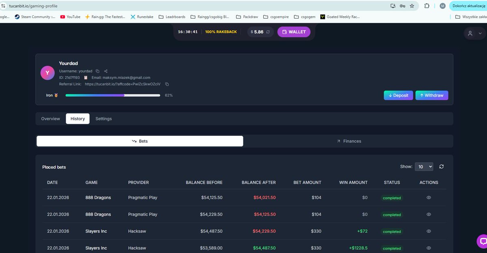Click the 100% RAKEBACK label
487x253 pixels.
[221, 32]
